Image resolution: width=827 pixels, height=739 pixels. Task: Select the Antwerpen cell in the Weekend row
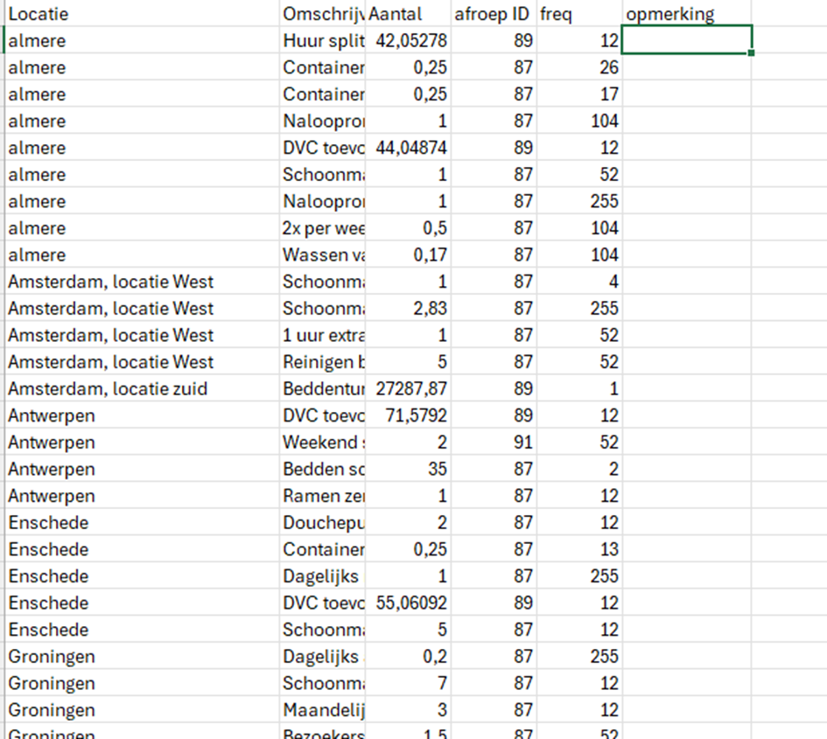click(142, 443)
